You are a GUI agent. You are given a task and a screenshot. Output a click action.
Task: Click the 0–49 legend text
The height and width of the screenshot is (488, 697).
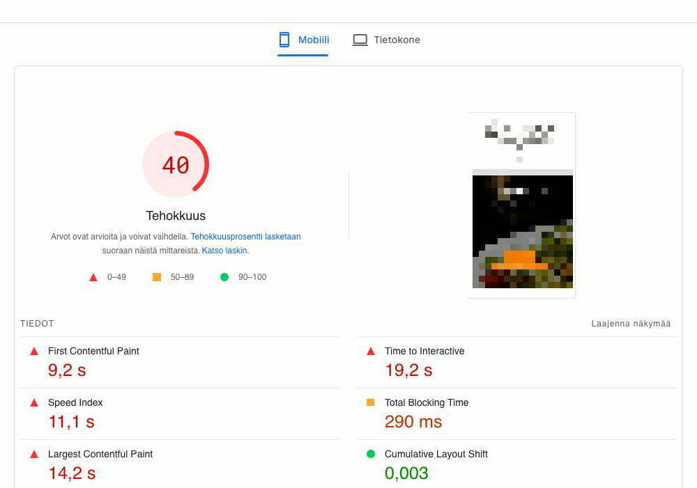[116, 277]
